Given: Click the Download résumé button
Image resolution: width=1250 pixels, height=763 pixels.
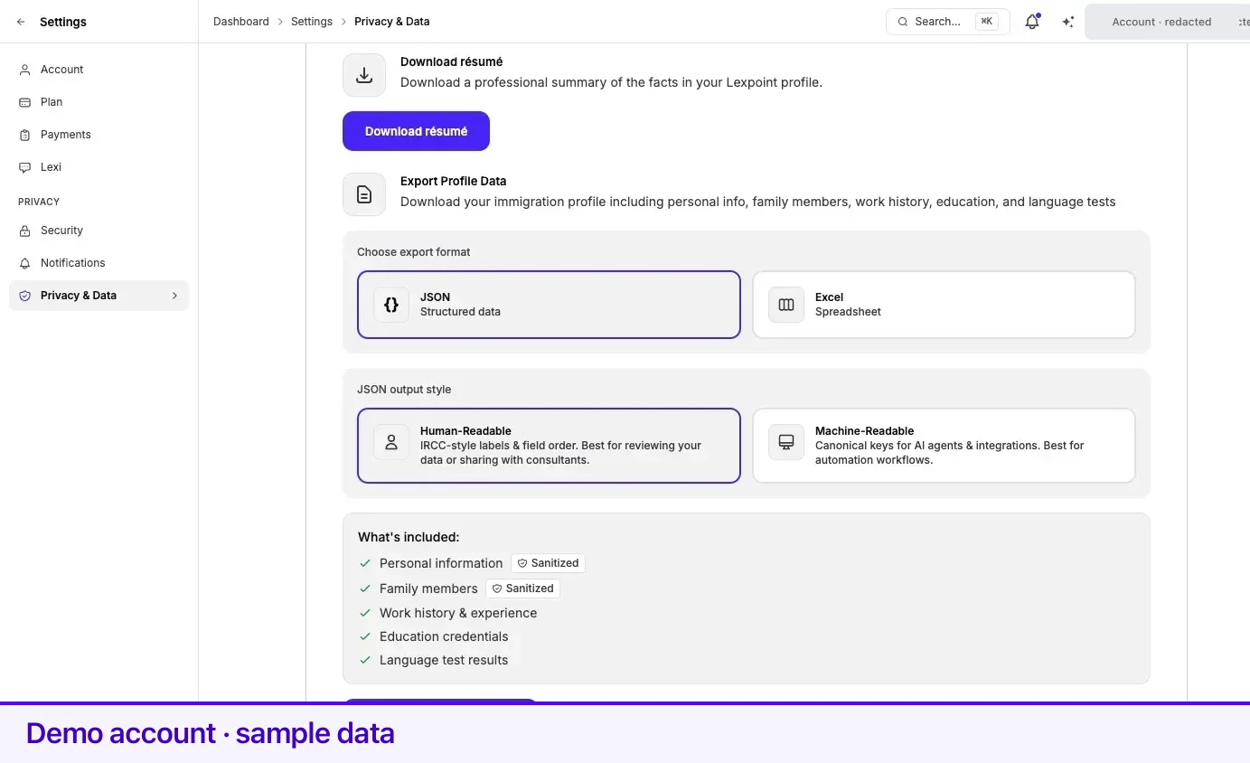Looking at the screenshot, I should pyautogui.click(x=416, y=131).
